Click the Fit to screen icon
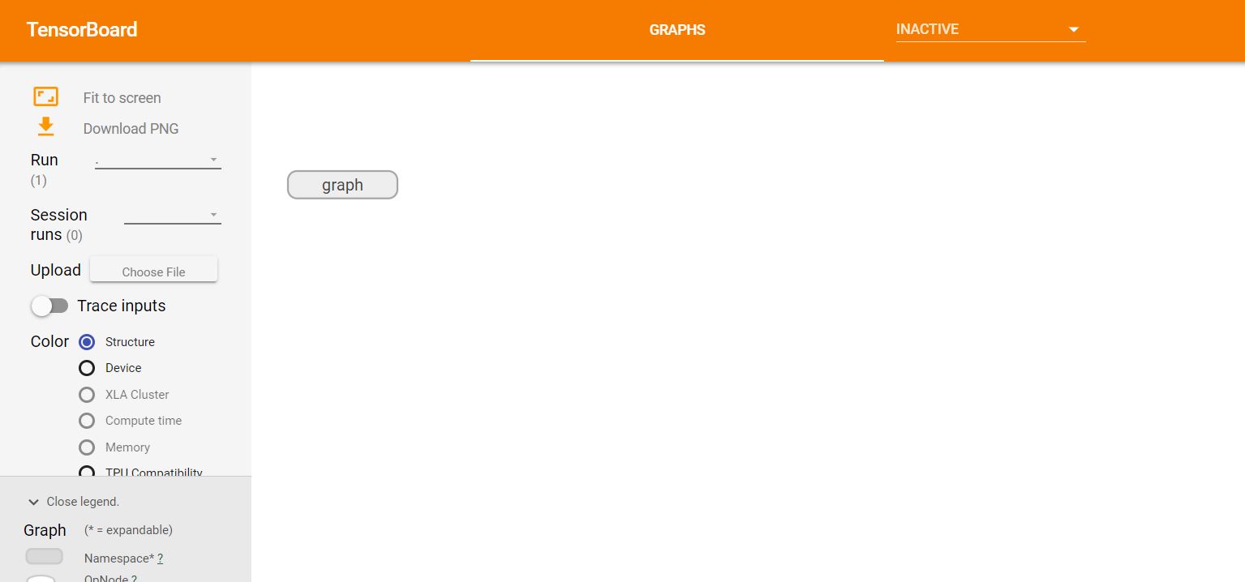1245x582 pixels. click(45, 96)
